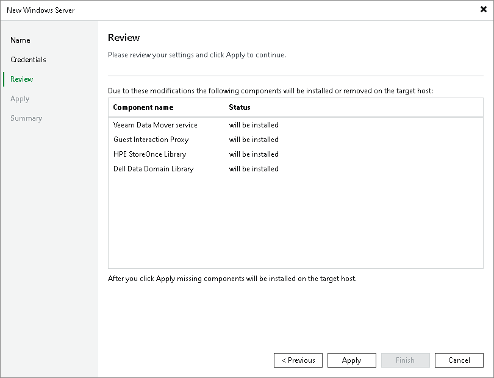Viewport: 494px width, 378px height.
Task: Click the 'Please review your settings' text
Action: 197,55
